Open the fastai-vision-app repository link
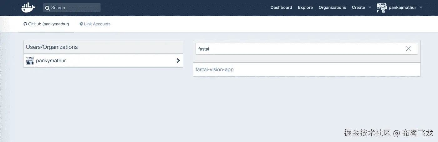Screen dimensions: 438x142 click(215, 69)
